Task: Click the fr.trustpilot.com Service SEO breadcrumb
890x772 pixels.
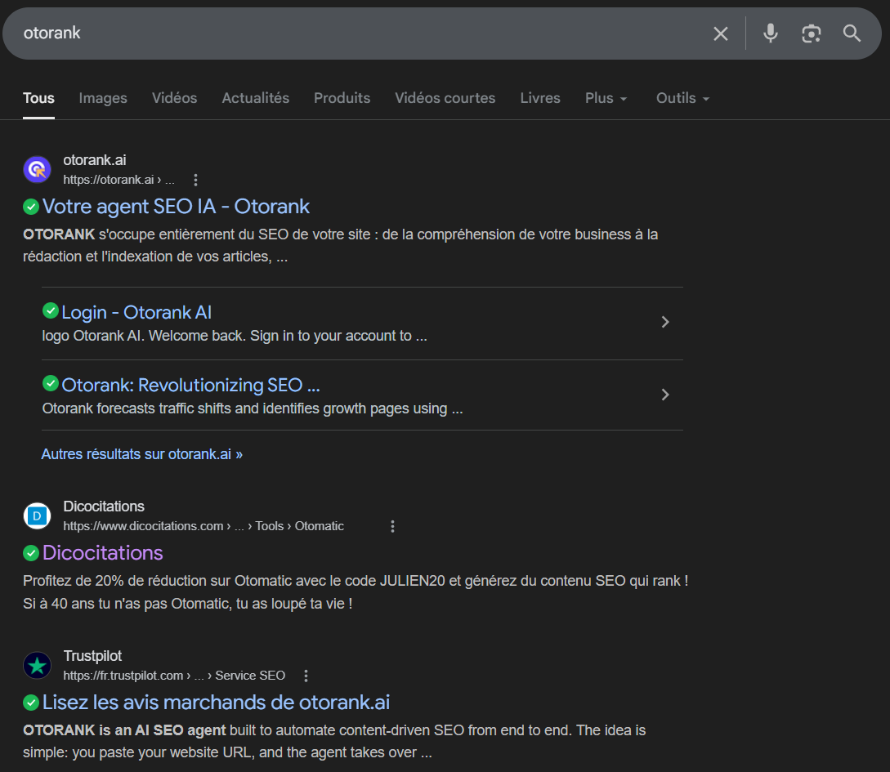Action: [x=174, y=676]
